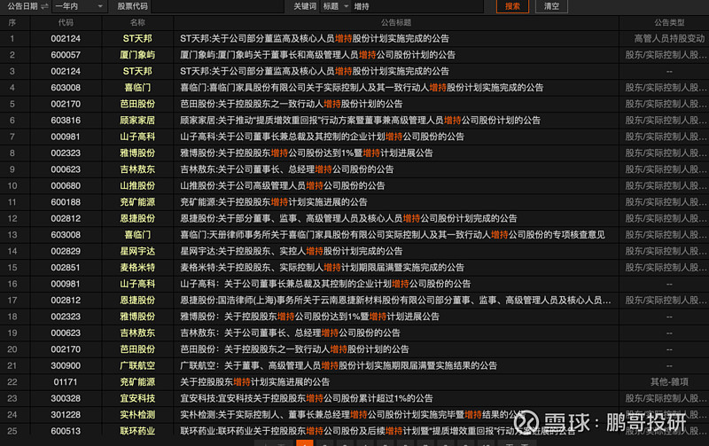Focus the 股票代码 input field

217,6
